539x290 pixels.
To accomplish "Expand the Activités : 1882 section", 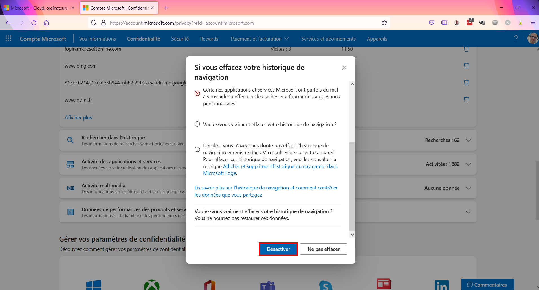I will 468,164.
